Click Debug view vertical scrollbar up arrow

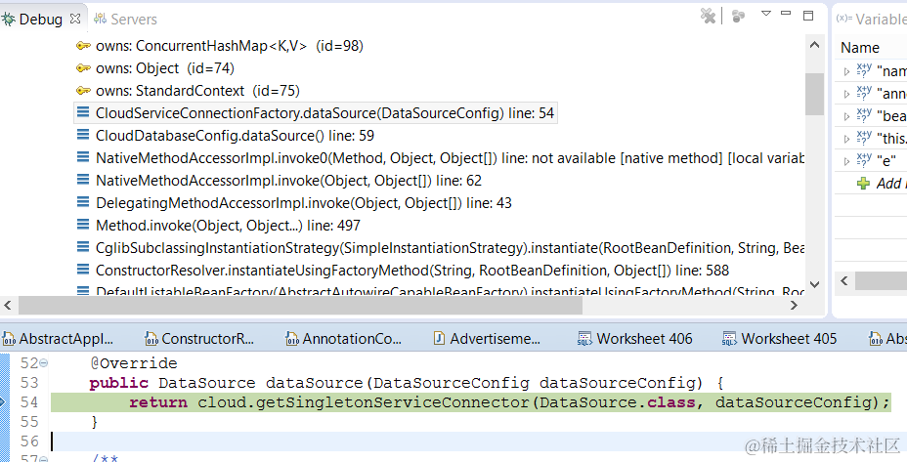(814, 45)
